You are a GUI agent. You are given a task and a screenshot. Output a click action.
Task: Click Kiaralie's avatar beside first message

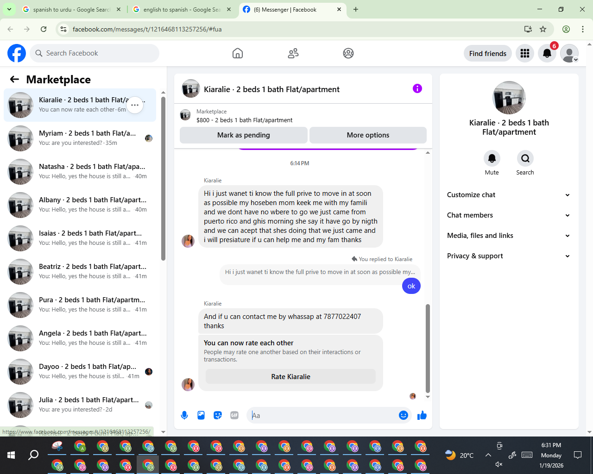tap(188, 241)
